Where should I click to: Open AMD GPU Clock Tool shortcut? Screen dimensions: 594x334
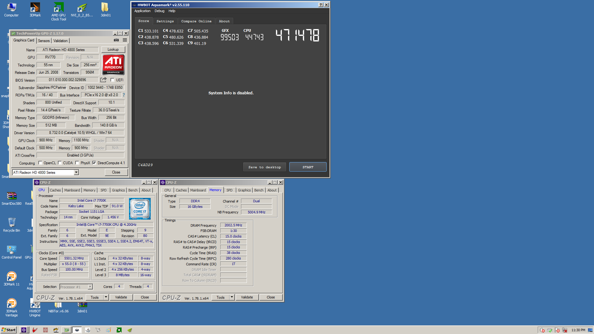(58, 11)
